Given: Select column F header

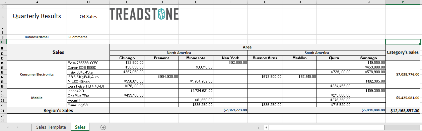Looking at the screenshot, I should pyautogui.click(x=230, y=2).
